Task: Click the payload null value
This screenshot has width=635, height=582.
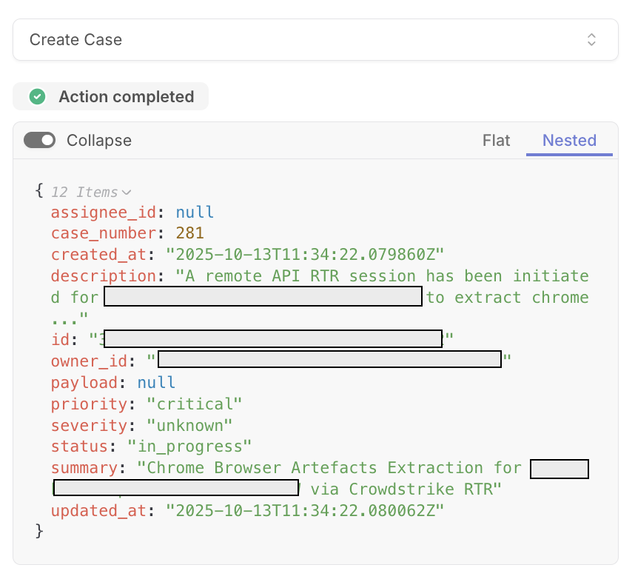Action: tap(156, 382)
